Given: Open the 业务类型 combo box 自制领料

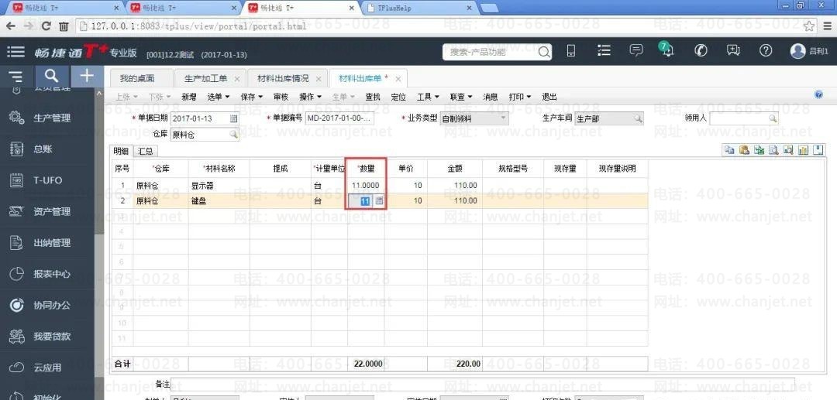Looking at the screenshot, I should point(474,119).
